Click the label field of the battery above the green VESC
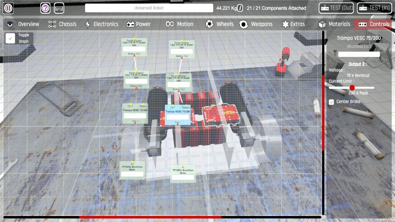This screenshot has height=222, width=395. coord(136,82)
